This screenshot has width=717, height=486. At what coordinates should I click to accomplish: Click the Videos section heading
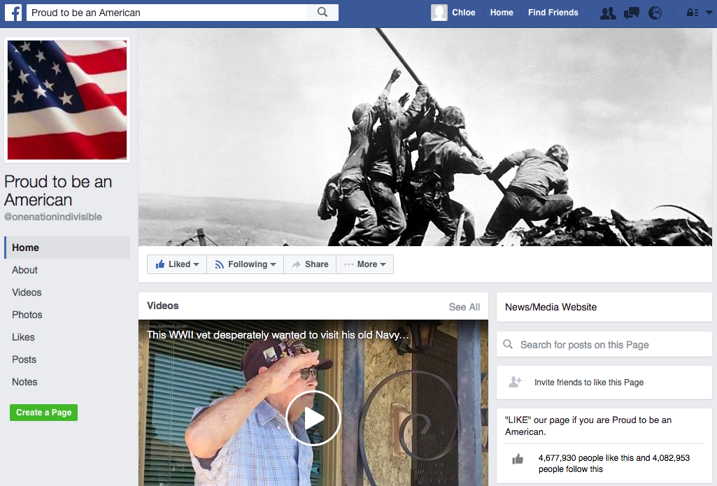pyautogui.click(x=163, y=306)
